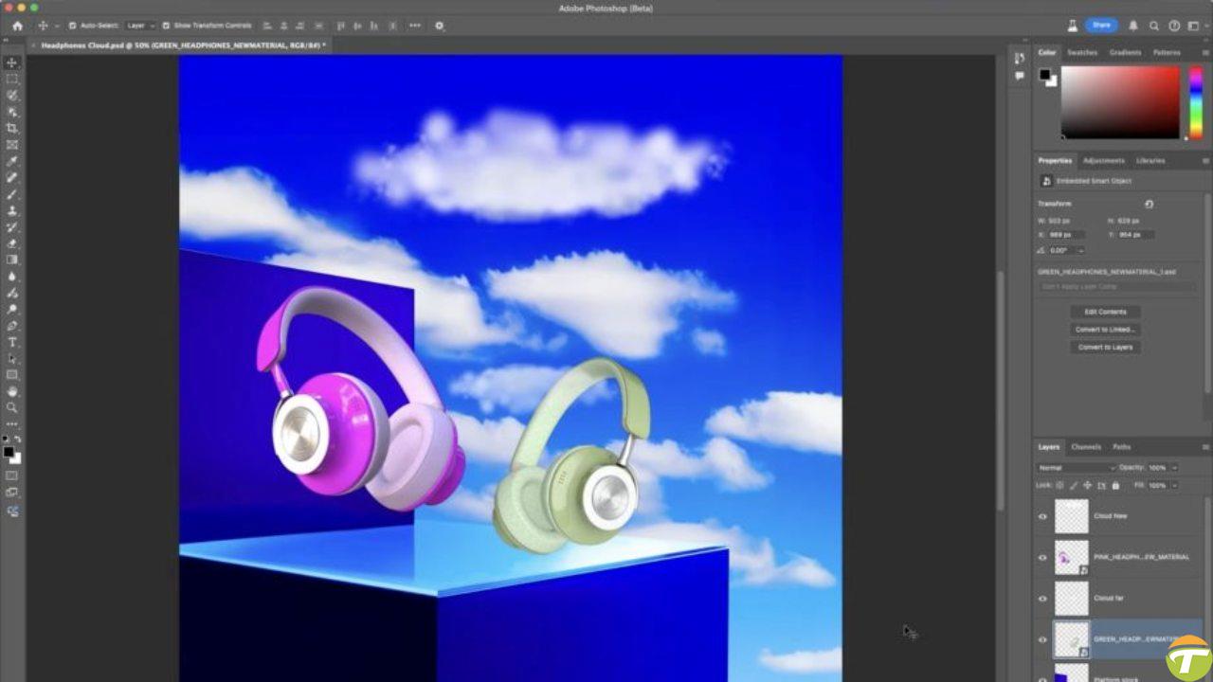Click the Convert to Layers button
Screen dimensions: 1213x682
click(1106, 348)
